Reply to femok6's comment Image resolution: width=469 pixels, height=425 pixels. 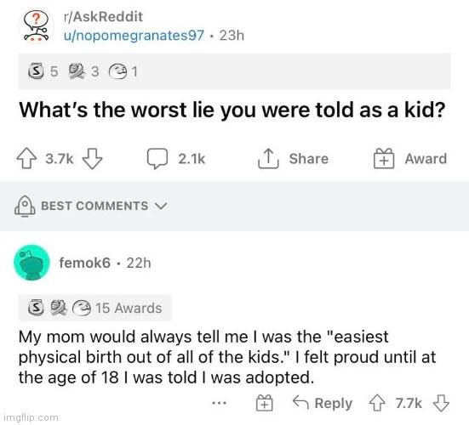coord(322,403)
